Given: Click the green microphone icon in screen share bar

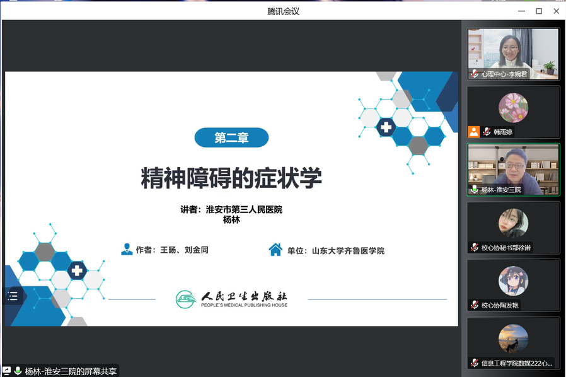Looking at the screenshot, I should [x=18, y=371].
